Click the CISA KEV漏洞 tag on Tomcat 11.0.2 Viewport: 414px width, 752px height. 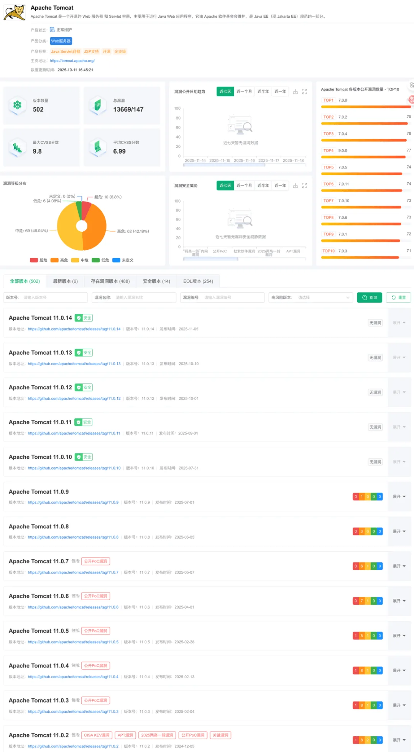click(97, 736)
